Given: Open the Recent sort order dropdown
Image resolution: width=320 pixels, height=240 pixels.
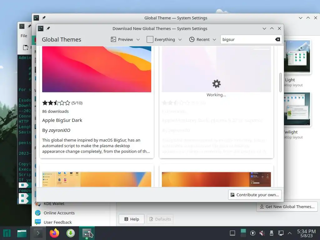Looking at the screenshot, I should (202, 39).
